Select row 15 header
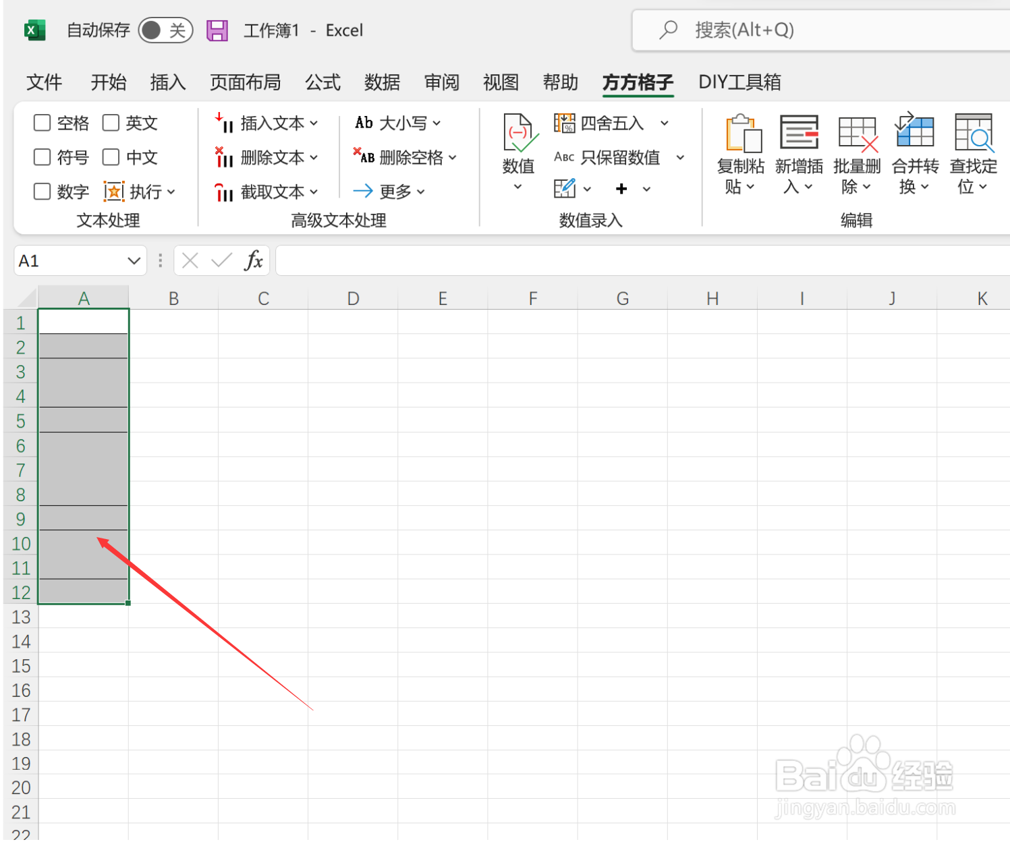 coord(21,666)
